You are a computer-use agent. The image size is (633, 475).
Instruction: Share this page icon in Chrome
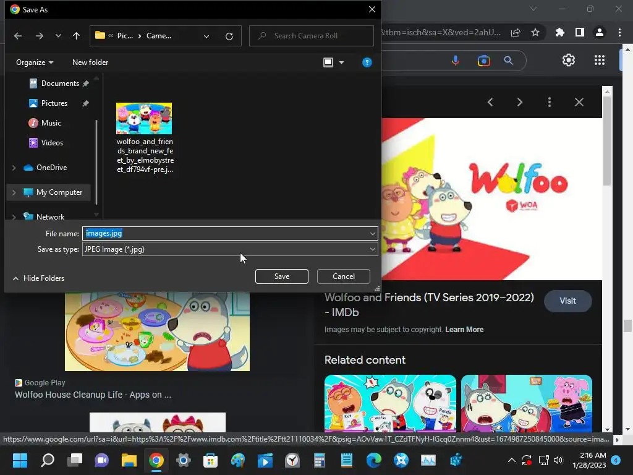click(x=516, y=32)
